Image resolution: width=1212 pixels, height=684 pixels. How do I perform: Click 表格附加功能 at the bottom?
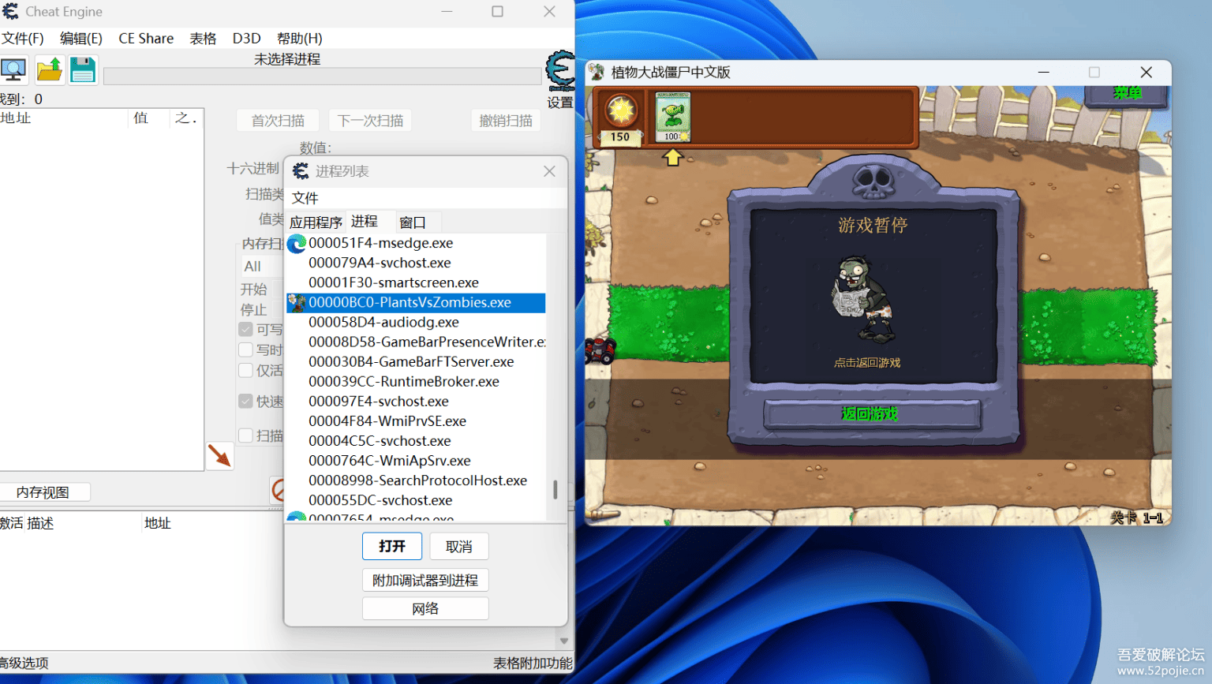click(533, 663)
